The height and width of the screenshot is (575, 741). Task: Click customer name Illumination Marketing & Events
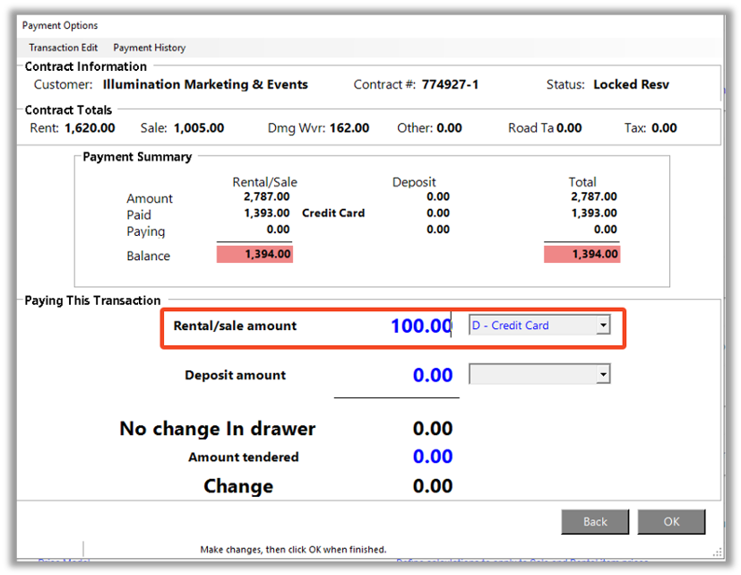click(204, 83)
